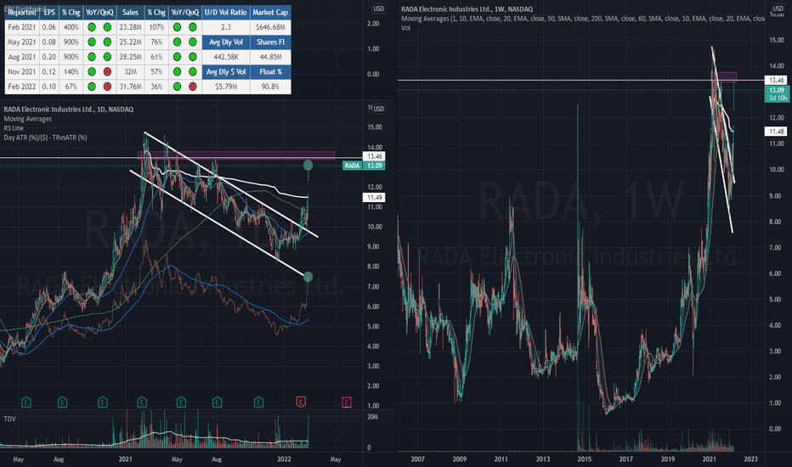Click the red EPS QoQ dot for Nov 2021
Image resolution: width=792 pixels, height=467 pixels.
point(107,71)
